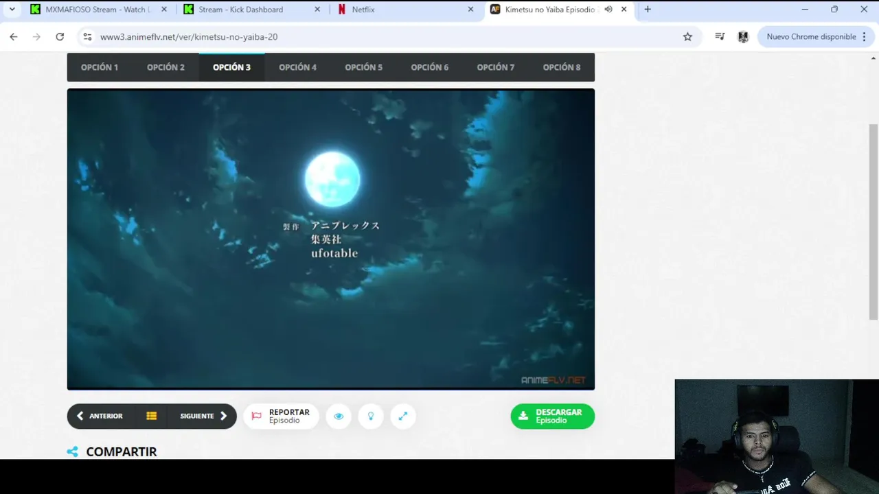Image resolution: width=879 pixels, height=494 pixels.
Task: Go to the ANTERIOR episode
Action: (x=100, y=416)
